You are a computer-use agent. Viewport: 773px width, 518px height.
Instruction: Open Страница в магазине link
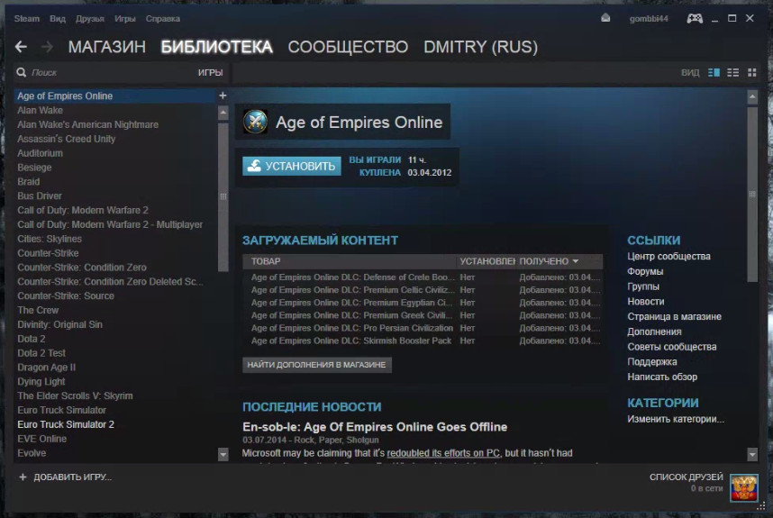[x=674, y=316]
